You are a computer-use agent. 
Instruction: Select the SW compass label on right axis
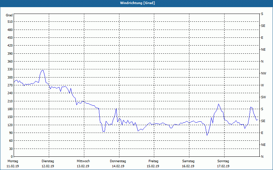[263, 97]
